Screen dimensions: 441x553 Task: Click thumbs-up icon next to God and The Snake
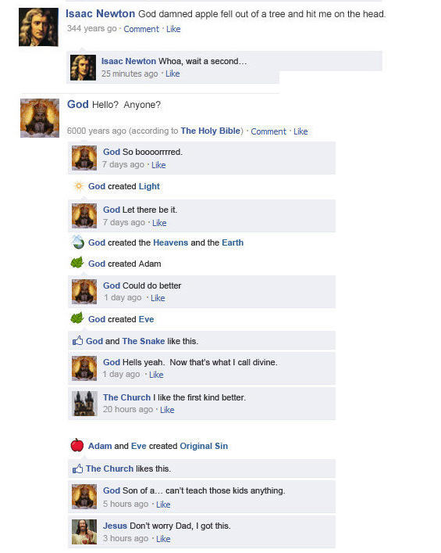click(x=78, y=341)
